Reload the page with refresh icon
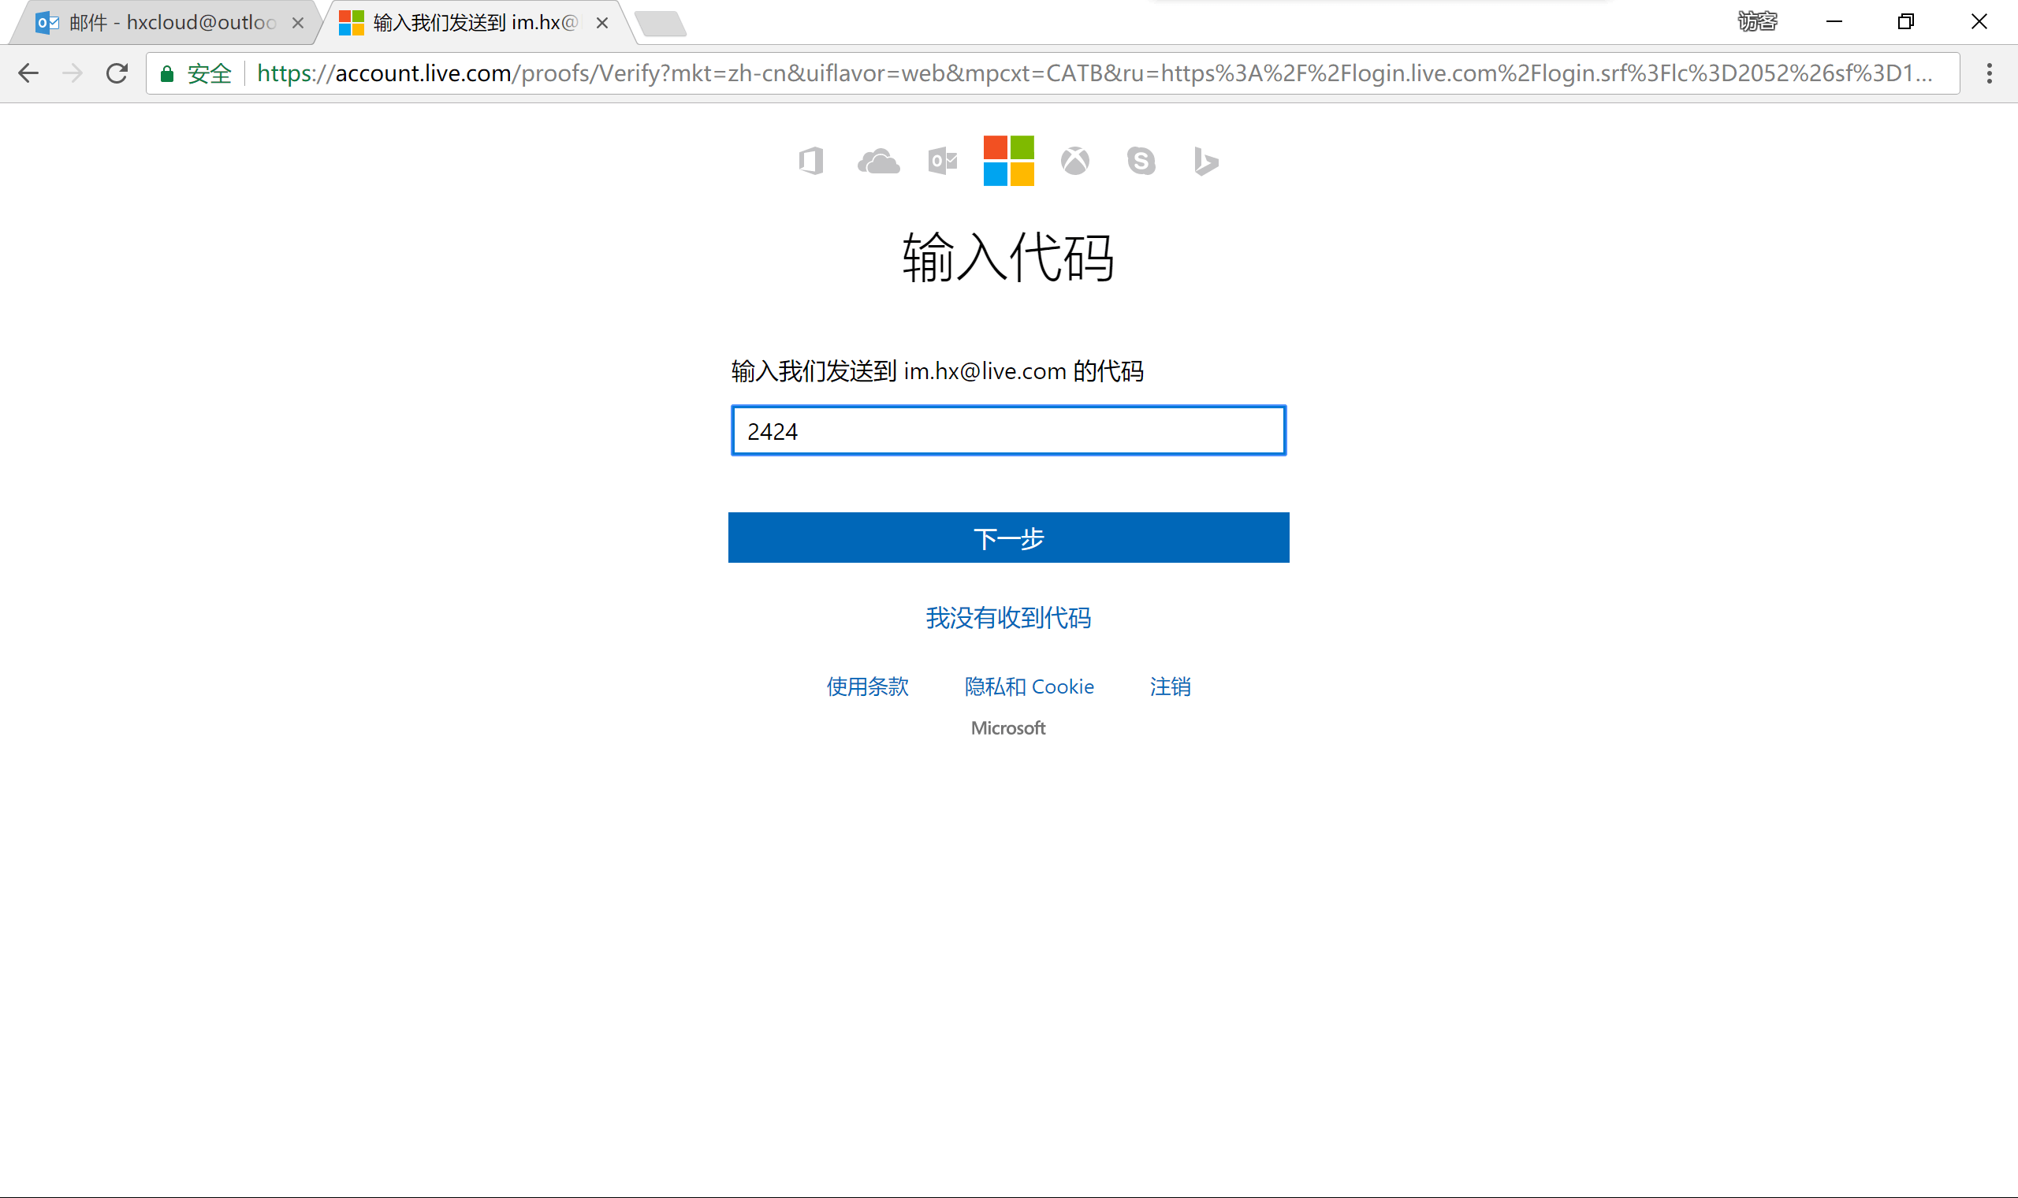Screen dimensions: 2018x1198 tap(117, 73)
